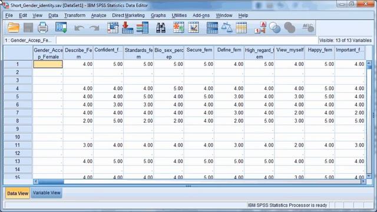Print with the printer toolbar icon
Screen dimensions: 377x212
point(43,28)
